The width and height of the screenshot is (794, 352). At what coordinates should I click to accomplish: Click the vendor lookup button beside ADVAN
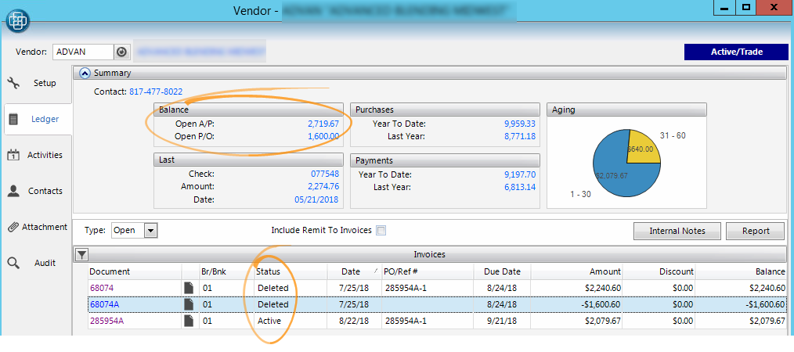point(121,52)
